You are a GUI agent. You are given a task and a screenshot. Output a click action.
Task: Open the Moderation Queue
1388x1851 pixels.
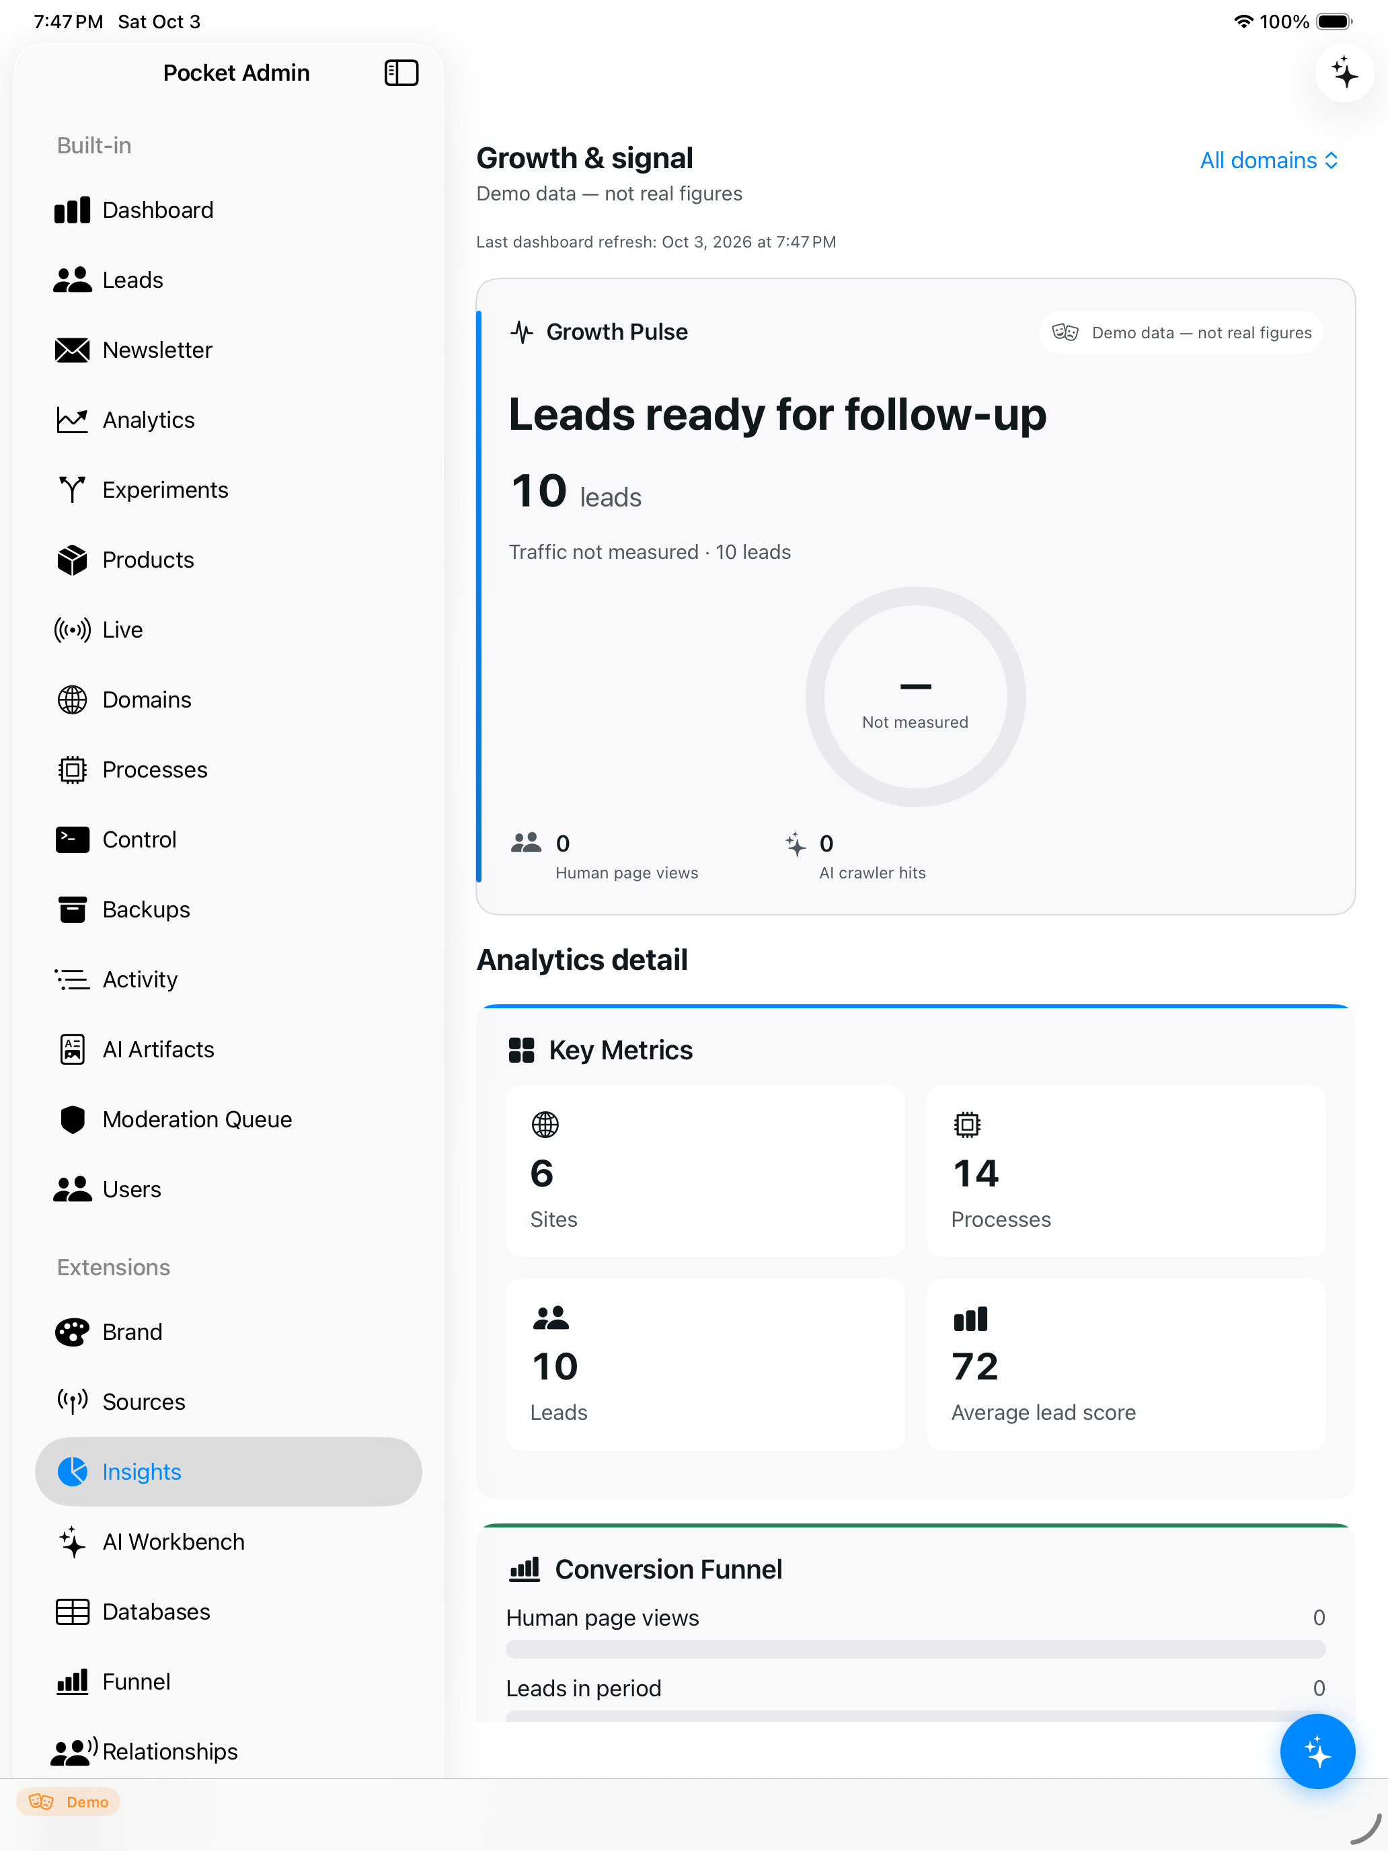point(227,1120)
